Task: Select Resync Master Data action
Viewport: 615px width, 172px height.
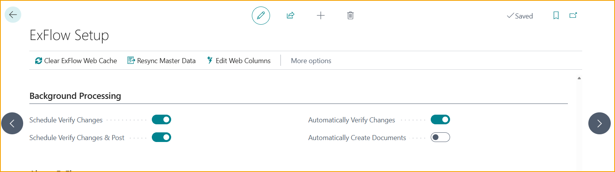Action: pos(161,60)
